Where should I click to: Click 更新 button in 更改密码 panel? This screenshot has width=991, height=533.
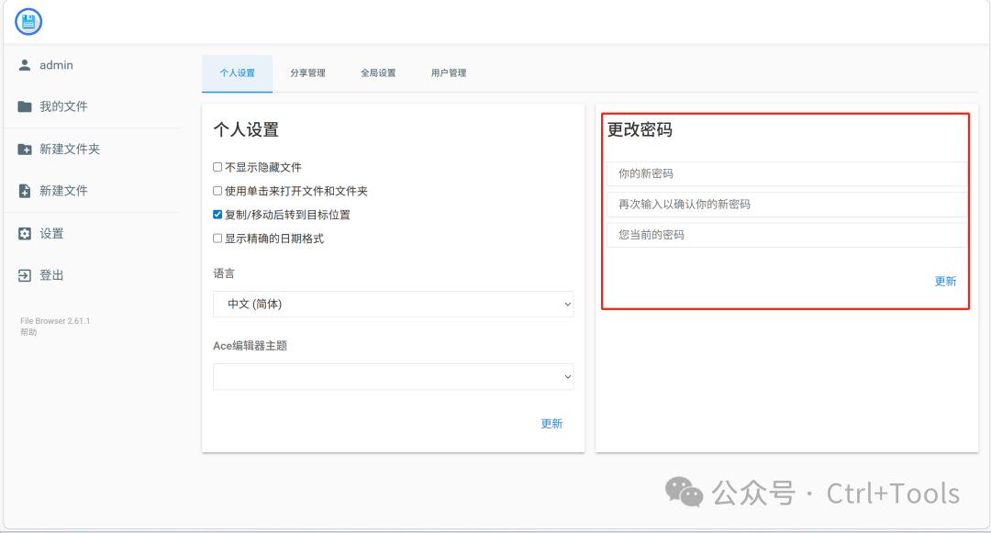945,282
